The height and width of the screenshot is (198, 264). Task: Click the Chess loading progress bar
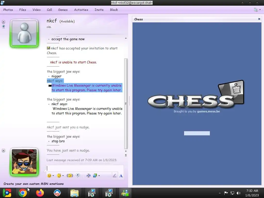pyautogui.click(x=197, y=133)
